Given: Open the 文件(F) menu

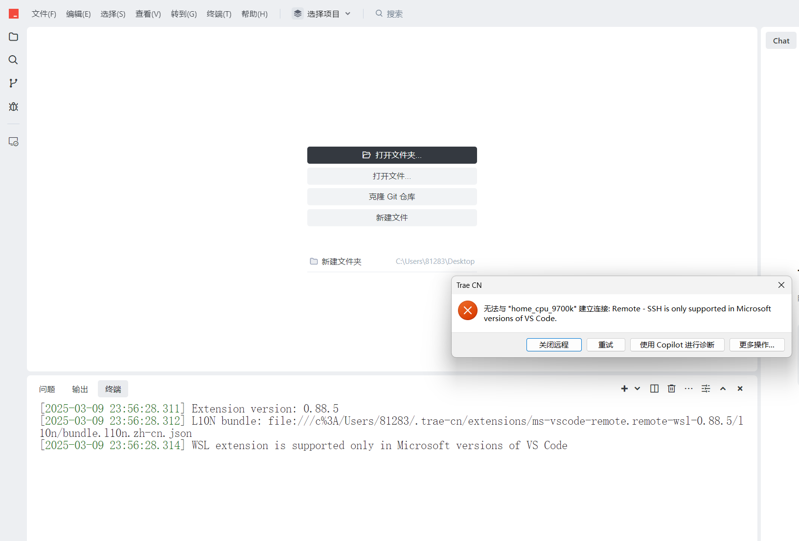Looking at the screenshot, I should [x=44, y=14].
